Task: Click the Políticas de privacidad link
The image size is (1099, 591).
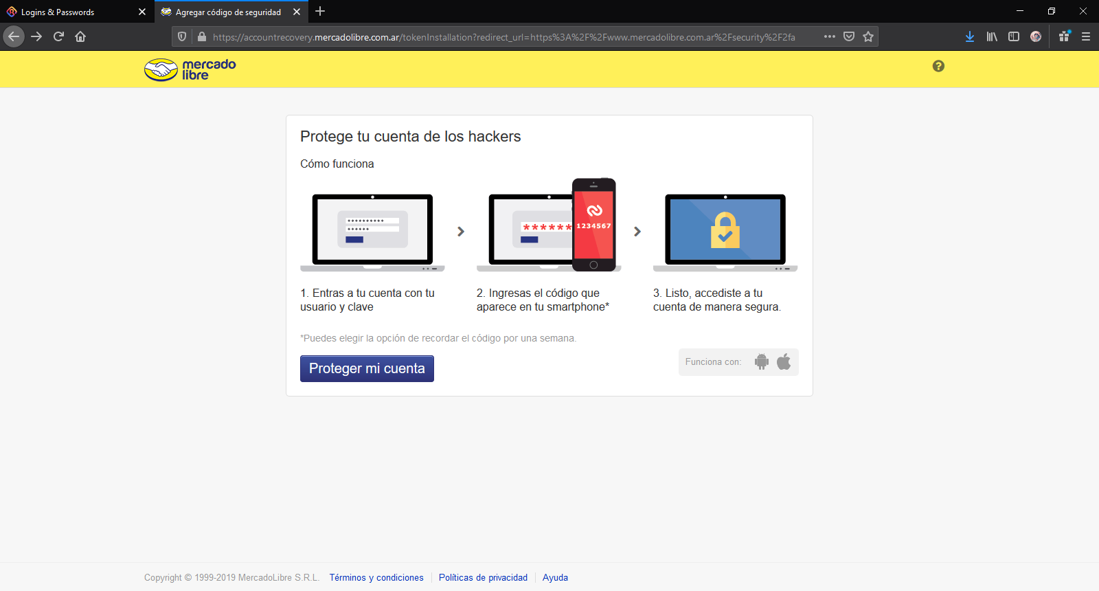Action: 483,577
